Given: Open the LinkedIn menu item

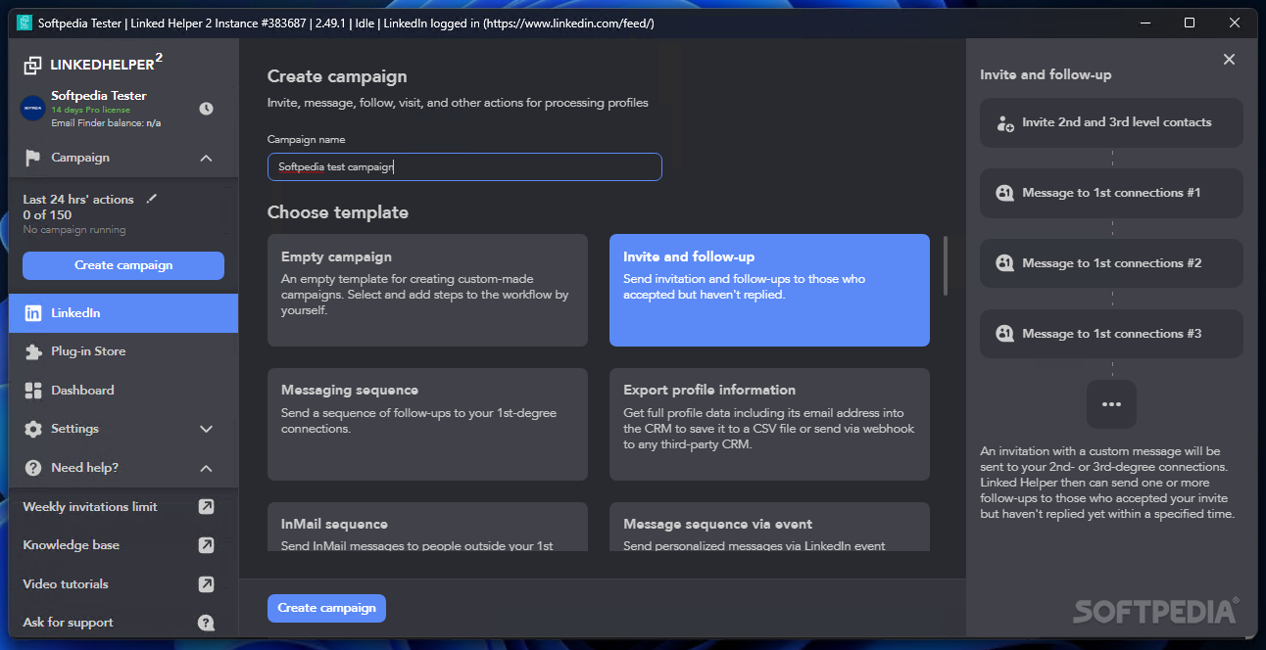Looking at the screenshot, I should click(x=123, y=313).
